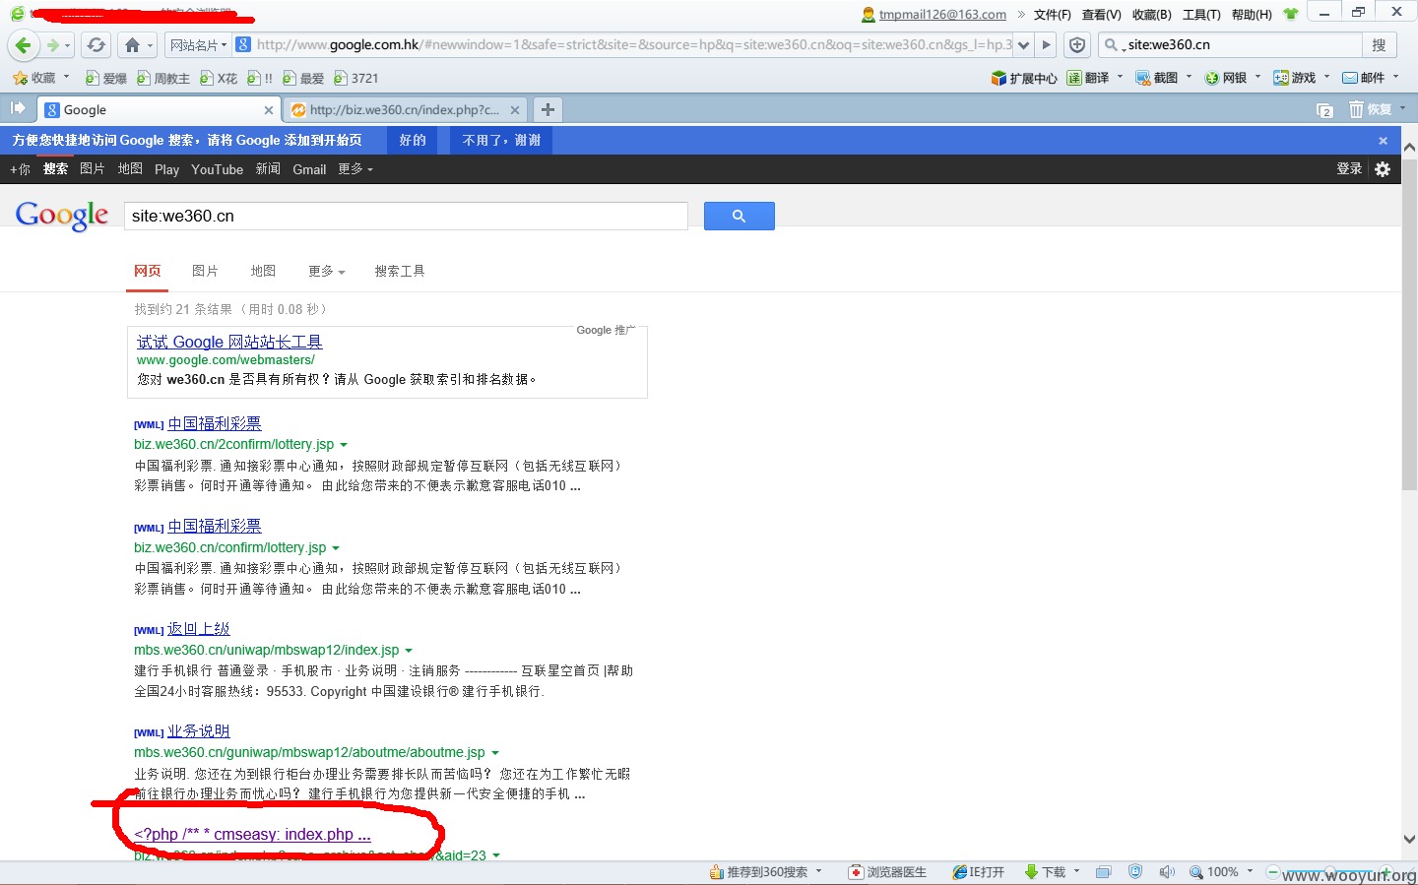Viewport: 1418px width, 885px height.
Task: Open the 翻译 translate tool
Action: click(1088, 78)
